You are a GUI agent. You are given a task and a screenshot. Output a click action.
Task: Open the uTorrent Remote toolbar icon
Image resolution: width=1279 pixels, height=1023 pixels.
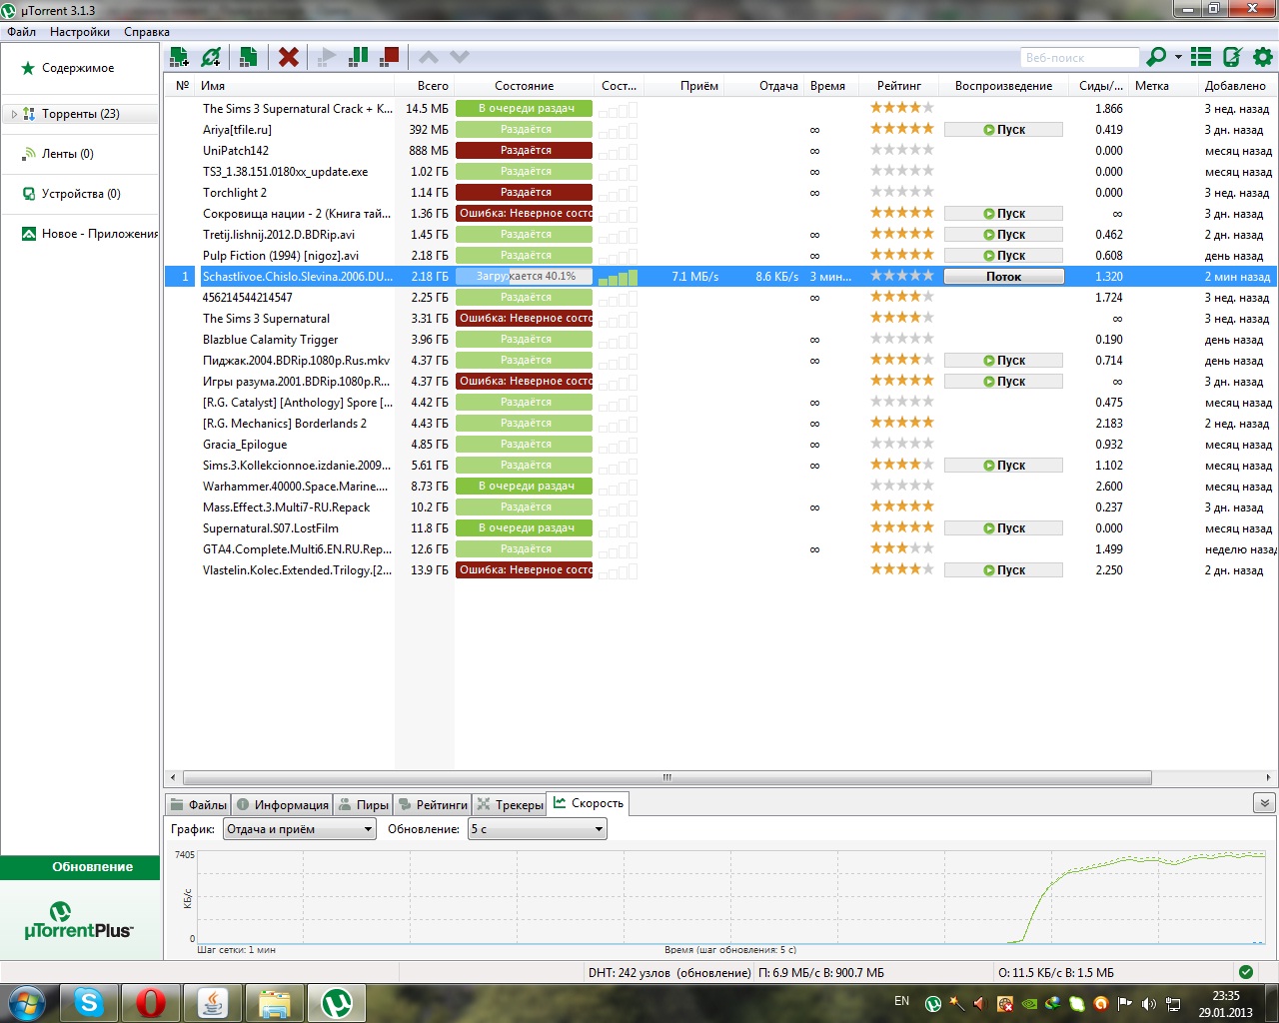[1232, 57]
